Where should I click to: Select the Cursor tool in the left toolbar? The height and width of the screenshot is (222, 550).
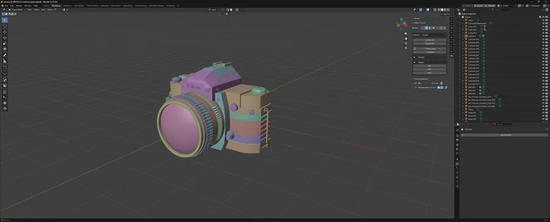4,26
